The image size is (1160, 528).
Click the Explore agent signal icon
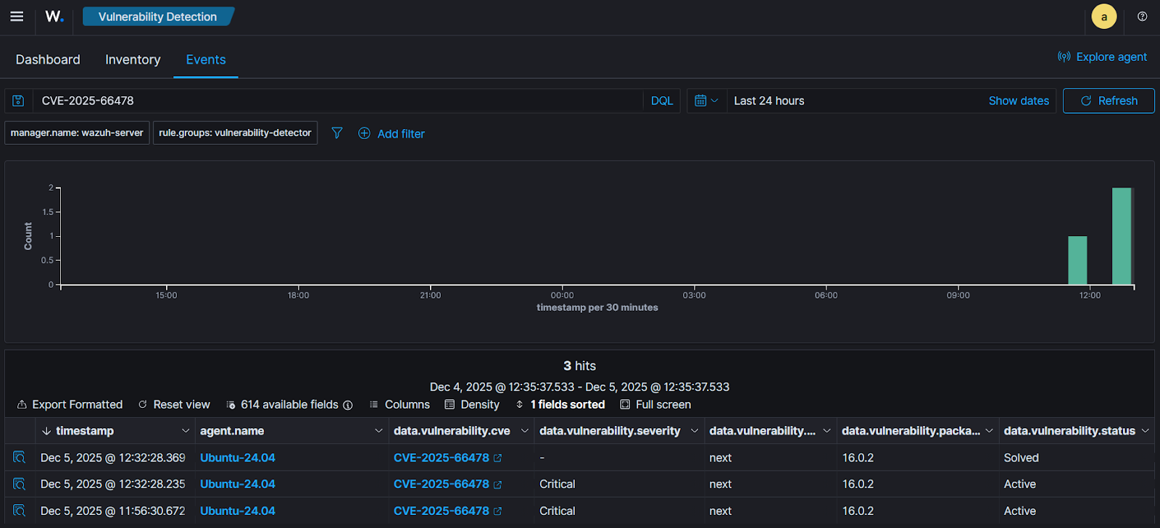pos(1064,56)
